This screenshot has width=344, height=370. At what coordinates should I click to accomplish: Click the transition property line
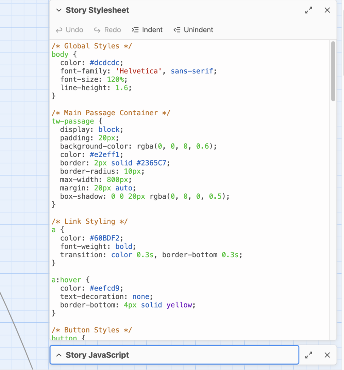click(x=151, y=255)
